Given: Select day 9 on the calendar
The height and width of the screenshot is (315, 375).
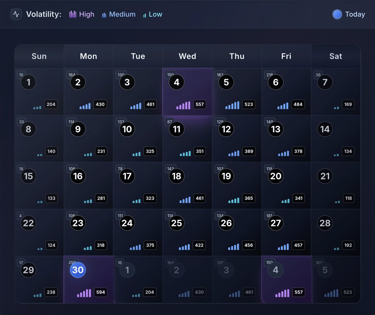Looking at the screenshot, I should 78,129.
